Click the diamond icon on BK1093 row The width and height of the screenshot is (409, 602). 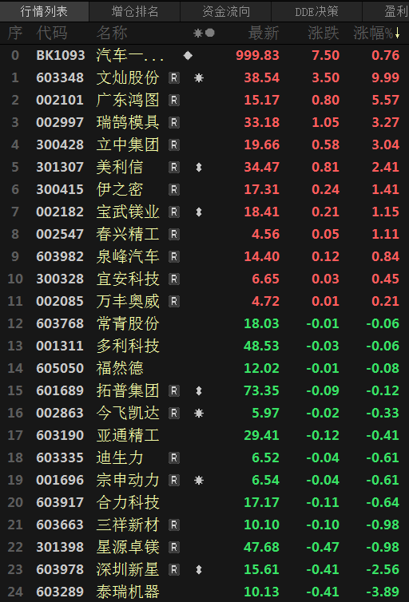click(188, 56)
